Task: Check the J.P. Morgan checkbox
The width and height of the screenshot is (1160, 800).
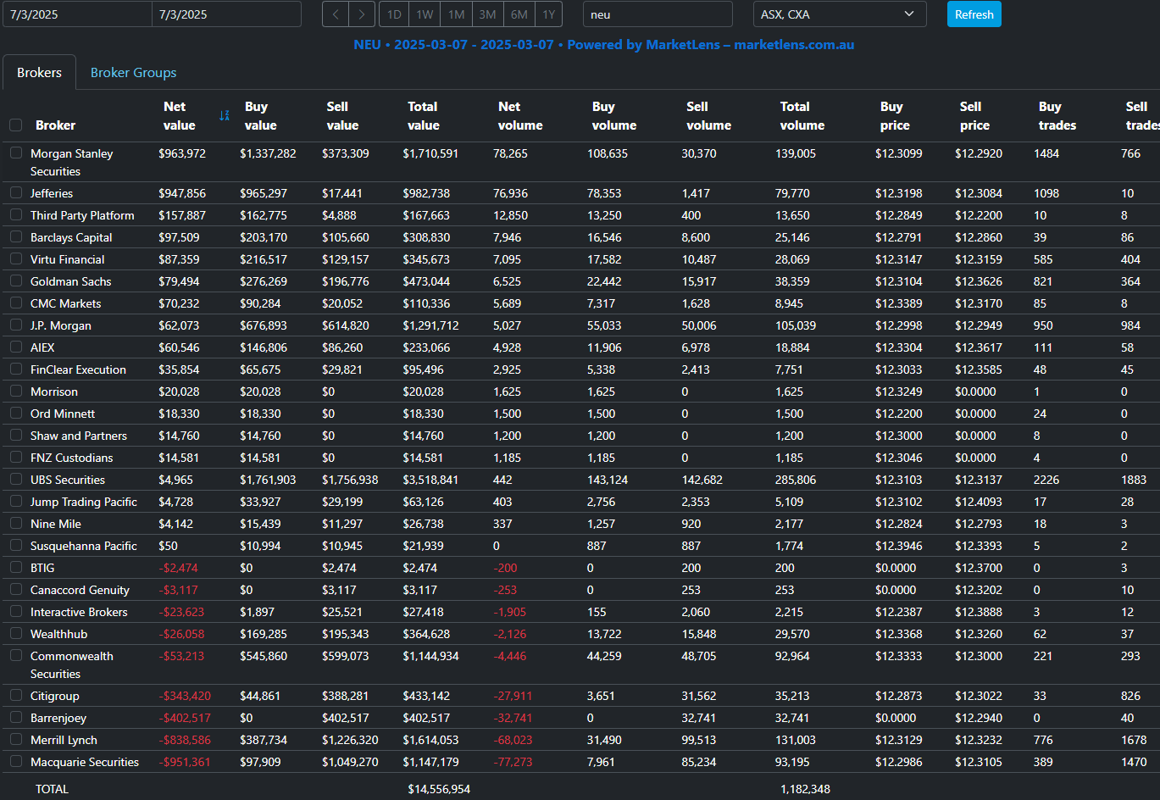Action: tap(16, 325)
